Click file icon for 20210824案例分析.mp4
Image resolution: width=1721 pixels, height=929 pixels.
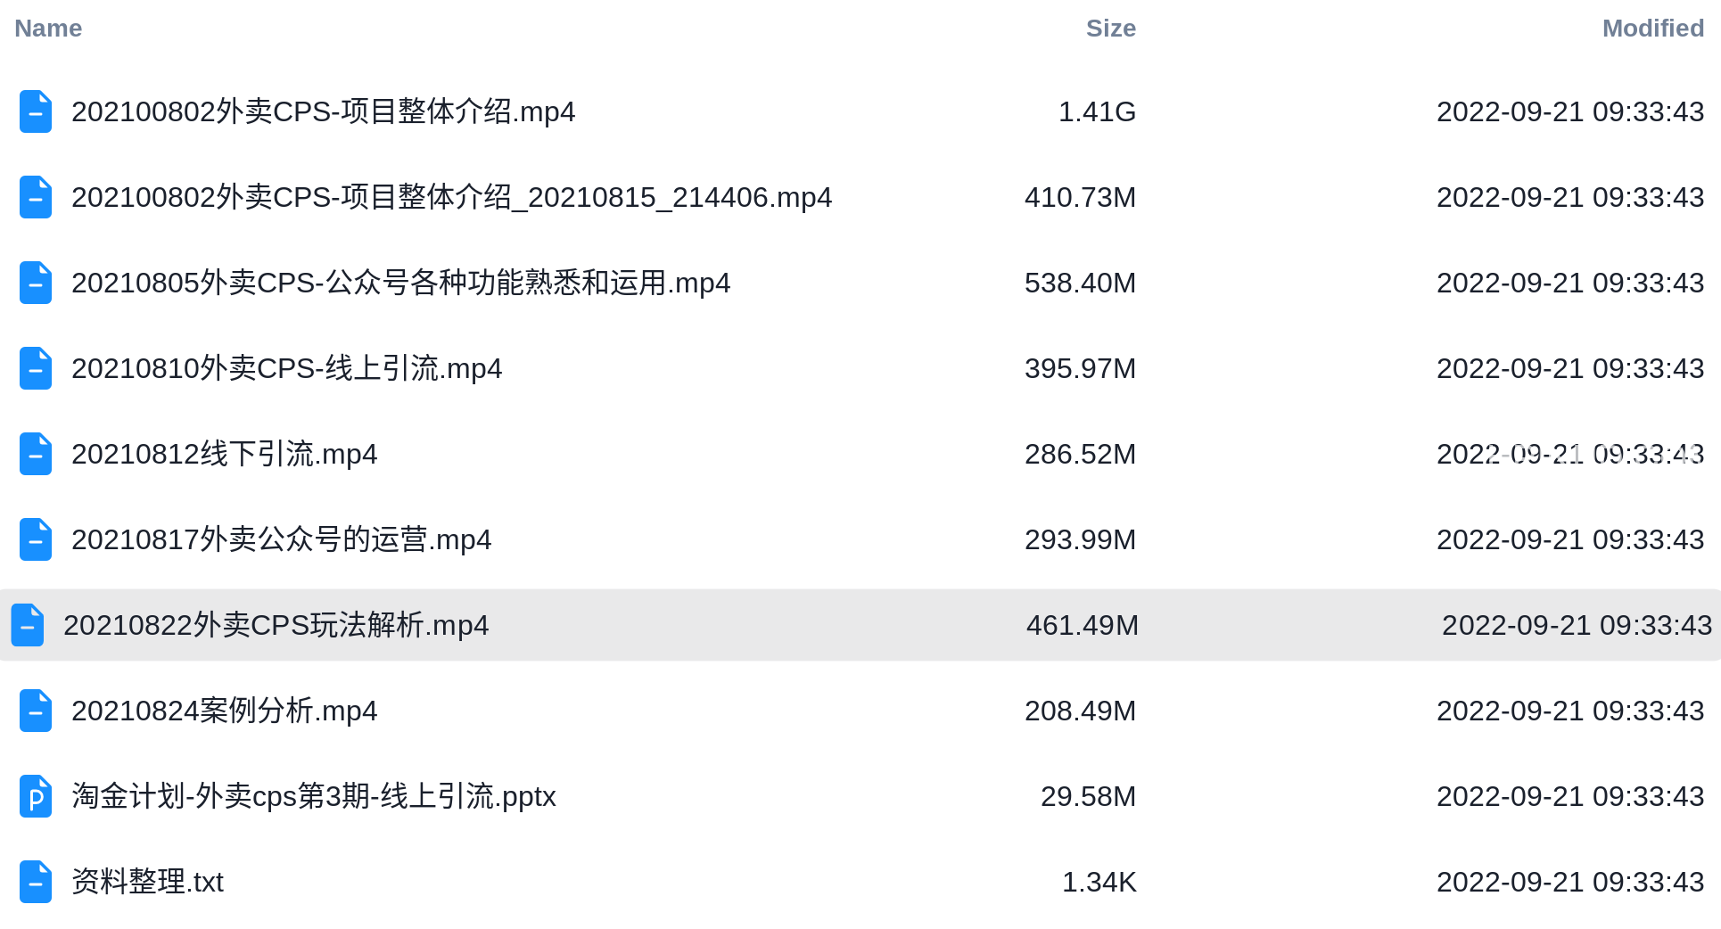point(36,711)
